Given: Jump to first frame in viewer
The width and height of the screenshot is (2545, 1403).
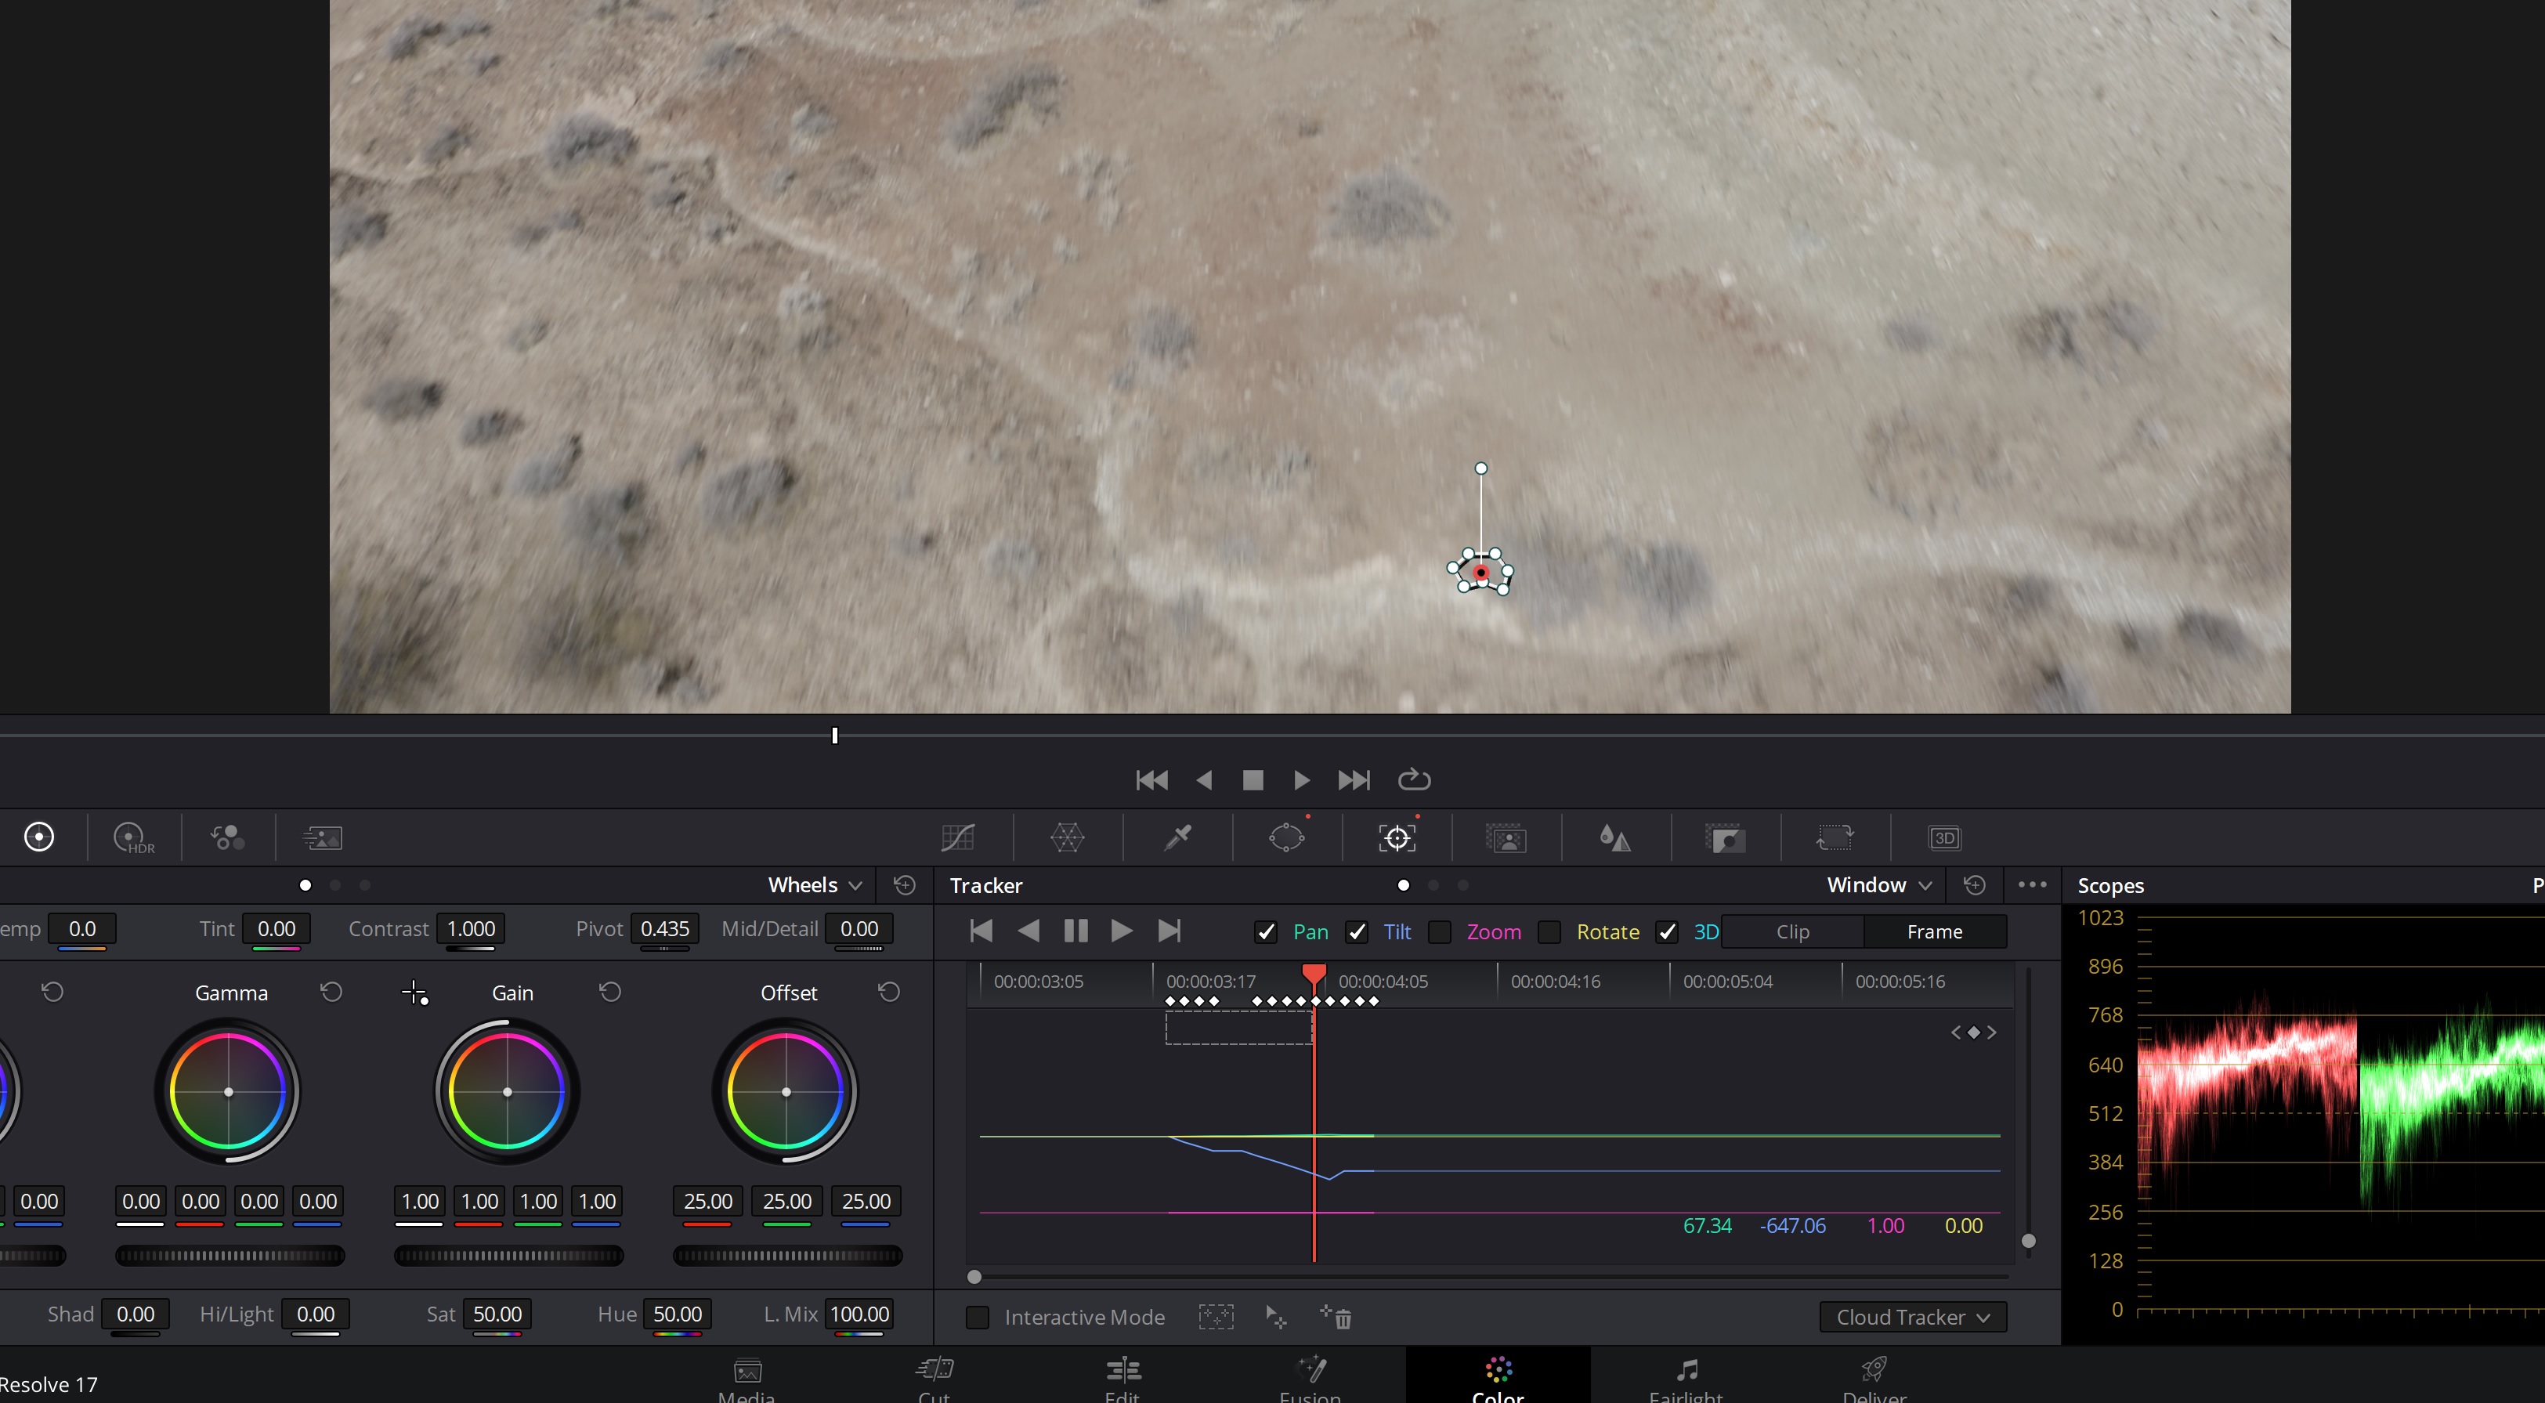Looking at the screenshot, I should [x=1152, y=780].
